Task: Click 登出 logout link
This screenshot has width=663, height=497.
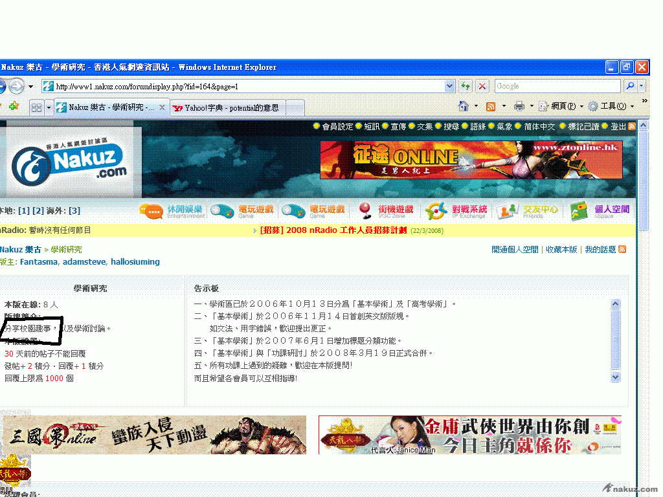Action: point(618,126)
